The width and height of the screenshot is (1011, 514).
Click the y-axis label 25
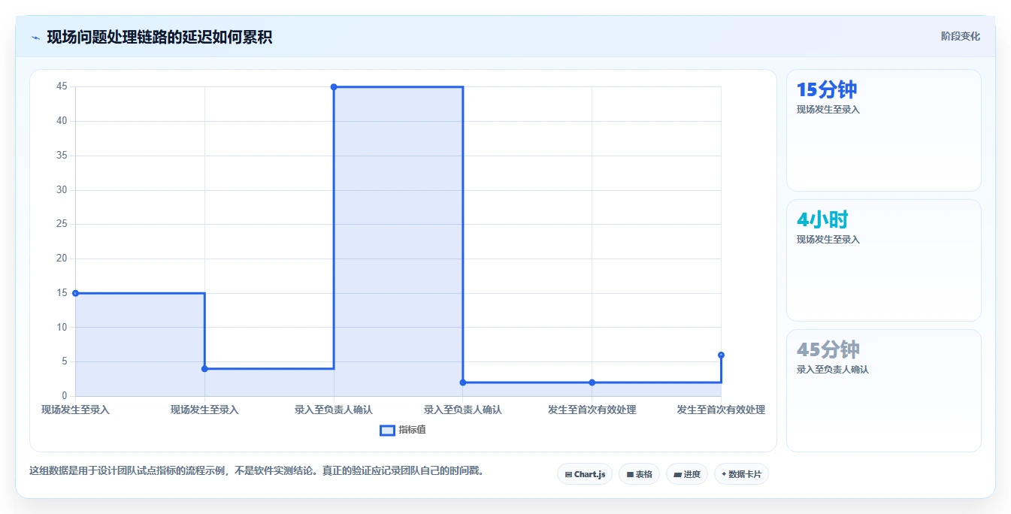point(62,224)
